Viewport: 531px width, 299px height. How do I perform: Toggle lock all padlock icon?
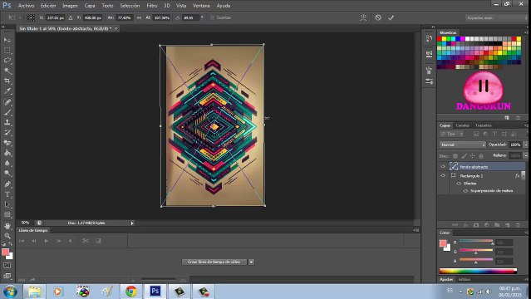481,156
